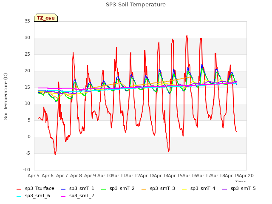Click the 5 y-axis tick label
This screenshot has height=204, width=272.
(29, 120)
